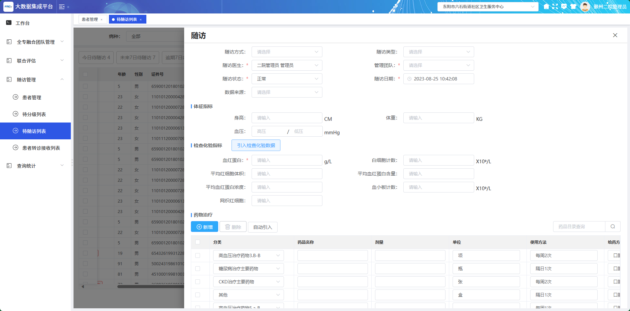Open the 管理团队 dropdown
Viewport: 630px width, 311px height.
point(439,65)
